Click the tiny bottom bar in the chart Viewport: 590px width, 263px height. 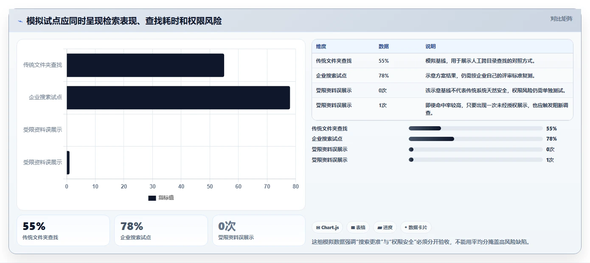click(x=68, y=163)
